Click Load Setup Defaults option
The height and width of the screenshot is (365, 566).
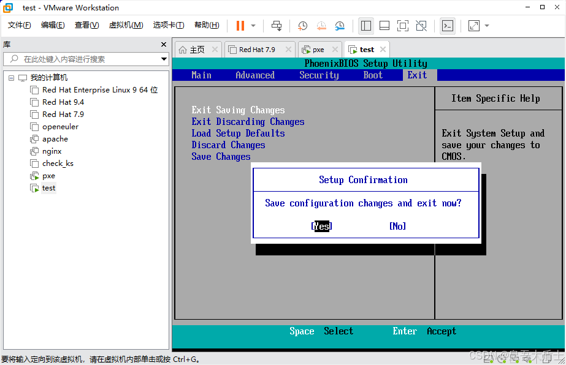click(239, 134)
